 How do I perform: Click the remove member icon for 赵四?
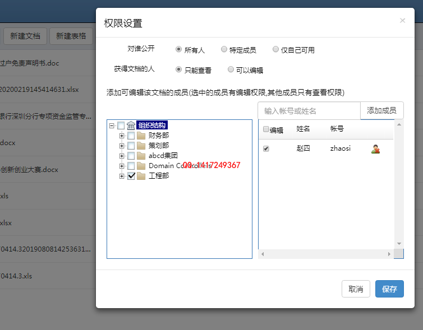pyautogui.click(x=375, y=148)
